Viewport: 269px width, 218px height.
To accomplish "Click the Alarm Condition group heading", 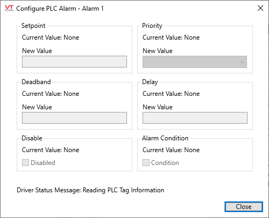I will [x=165, y=138].
